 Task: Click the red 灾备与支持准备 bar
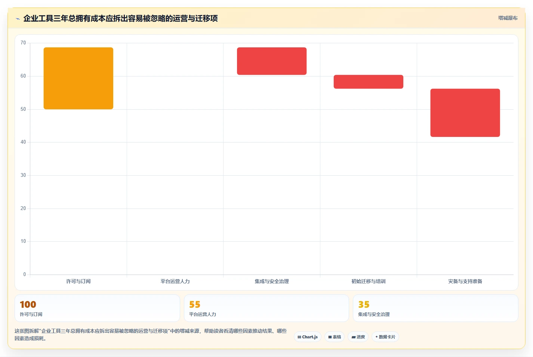point(465,113)
